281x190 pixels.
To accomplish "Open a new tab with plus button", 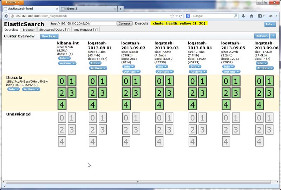I will pyautogui.click(x=120, y=9).
